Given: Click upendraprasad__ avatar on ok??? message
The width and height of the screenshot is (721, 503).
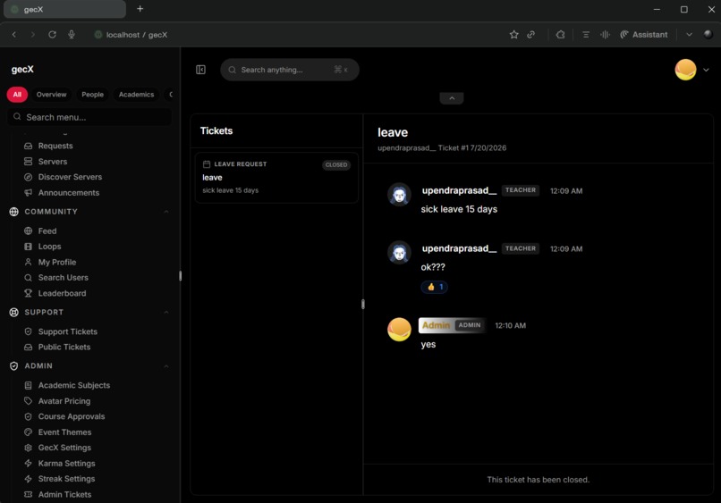Looking at the screenshot, I should (399, 253).
